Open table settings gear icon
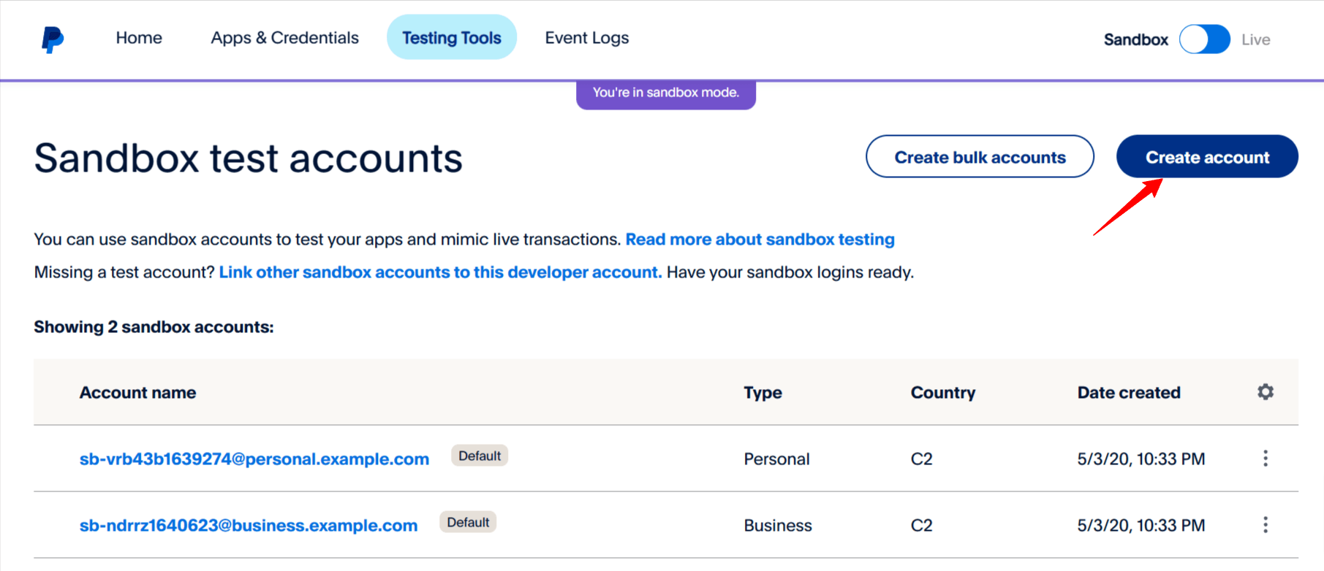The image size is (1324, 571). pos(1266,392)
